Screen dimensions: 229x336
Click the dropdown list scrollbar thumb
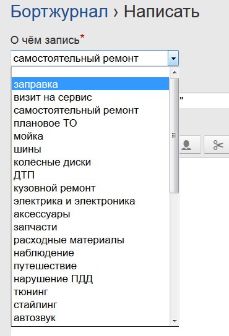[x=174, y=135]
